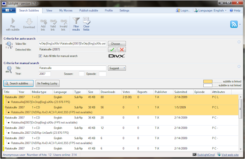Sort results by Submited column
Viewport: 245px width, 159px height.
tap(183, 92)
